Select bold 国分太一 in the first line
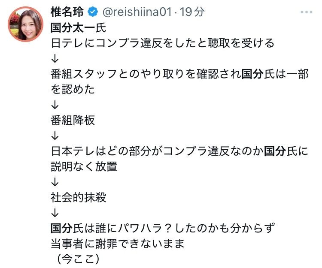The width and height of the screenshot is (322, 268). (71, 28)
